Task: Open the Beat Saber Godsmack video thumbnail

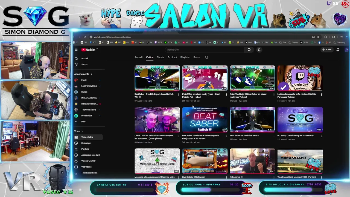Action: click(205, 119)
